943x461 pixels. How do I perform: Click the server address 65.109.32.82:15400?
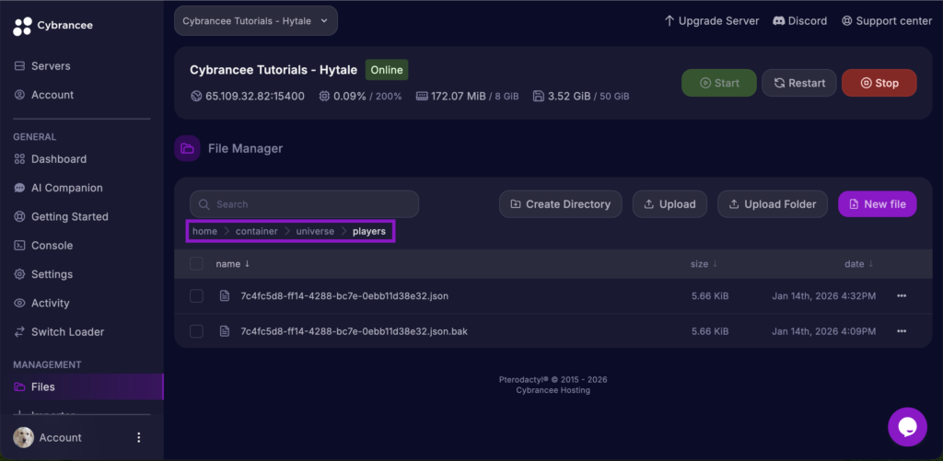(x=255, y=97)
